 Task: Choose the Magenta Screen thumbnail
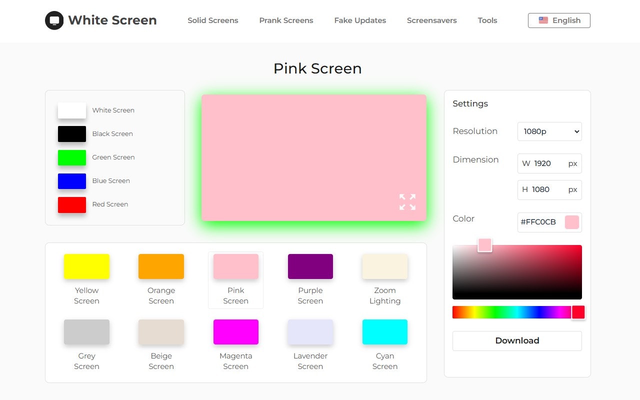point(236,332)
